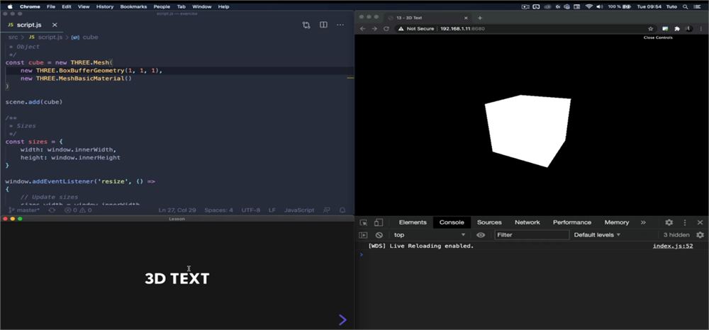The image size is (709, 330).
Task: Open the Chrome three-dot menu
Action: [x=701, y=28]
